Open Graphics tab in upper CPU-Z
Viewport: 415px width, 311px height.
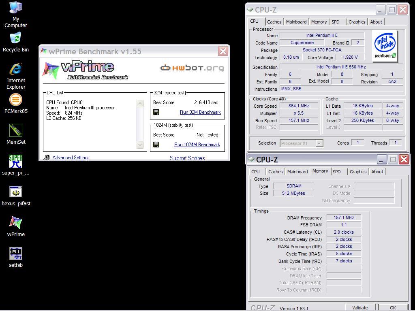tap(357, 22)
